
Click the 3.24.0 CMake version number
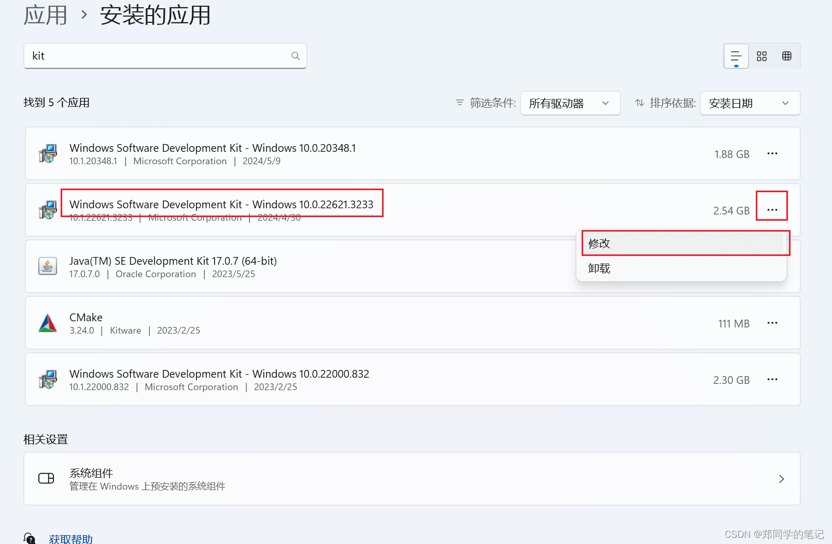(x=82, y=331)
